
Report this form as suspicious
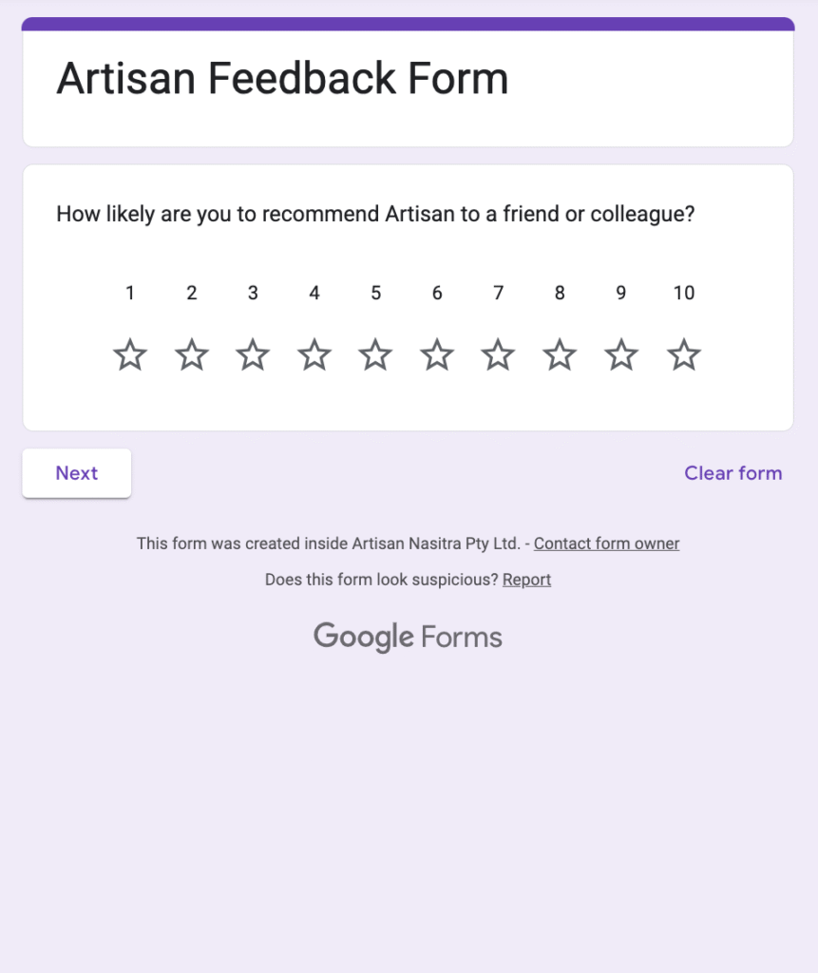(526, 580)
